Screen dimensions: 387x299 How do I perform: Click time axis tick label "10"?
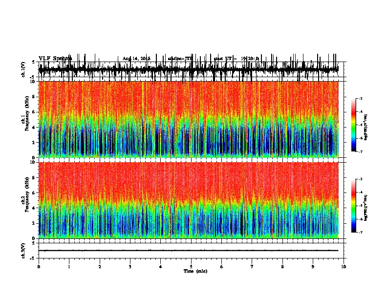click(344, 267)
